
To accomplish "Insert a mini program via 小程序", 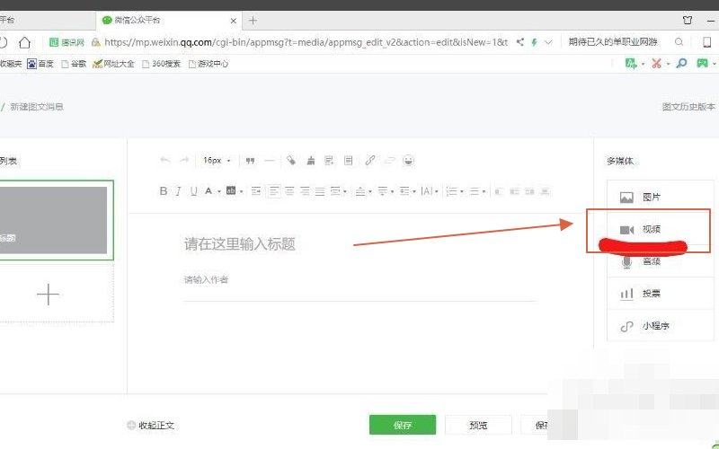I will click(660, 326).
